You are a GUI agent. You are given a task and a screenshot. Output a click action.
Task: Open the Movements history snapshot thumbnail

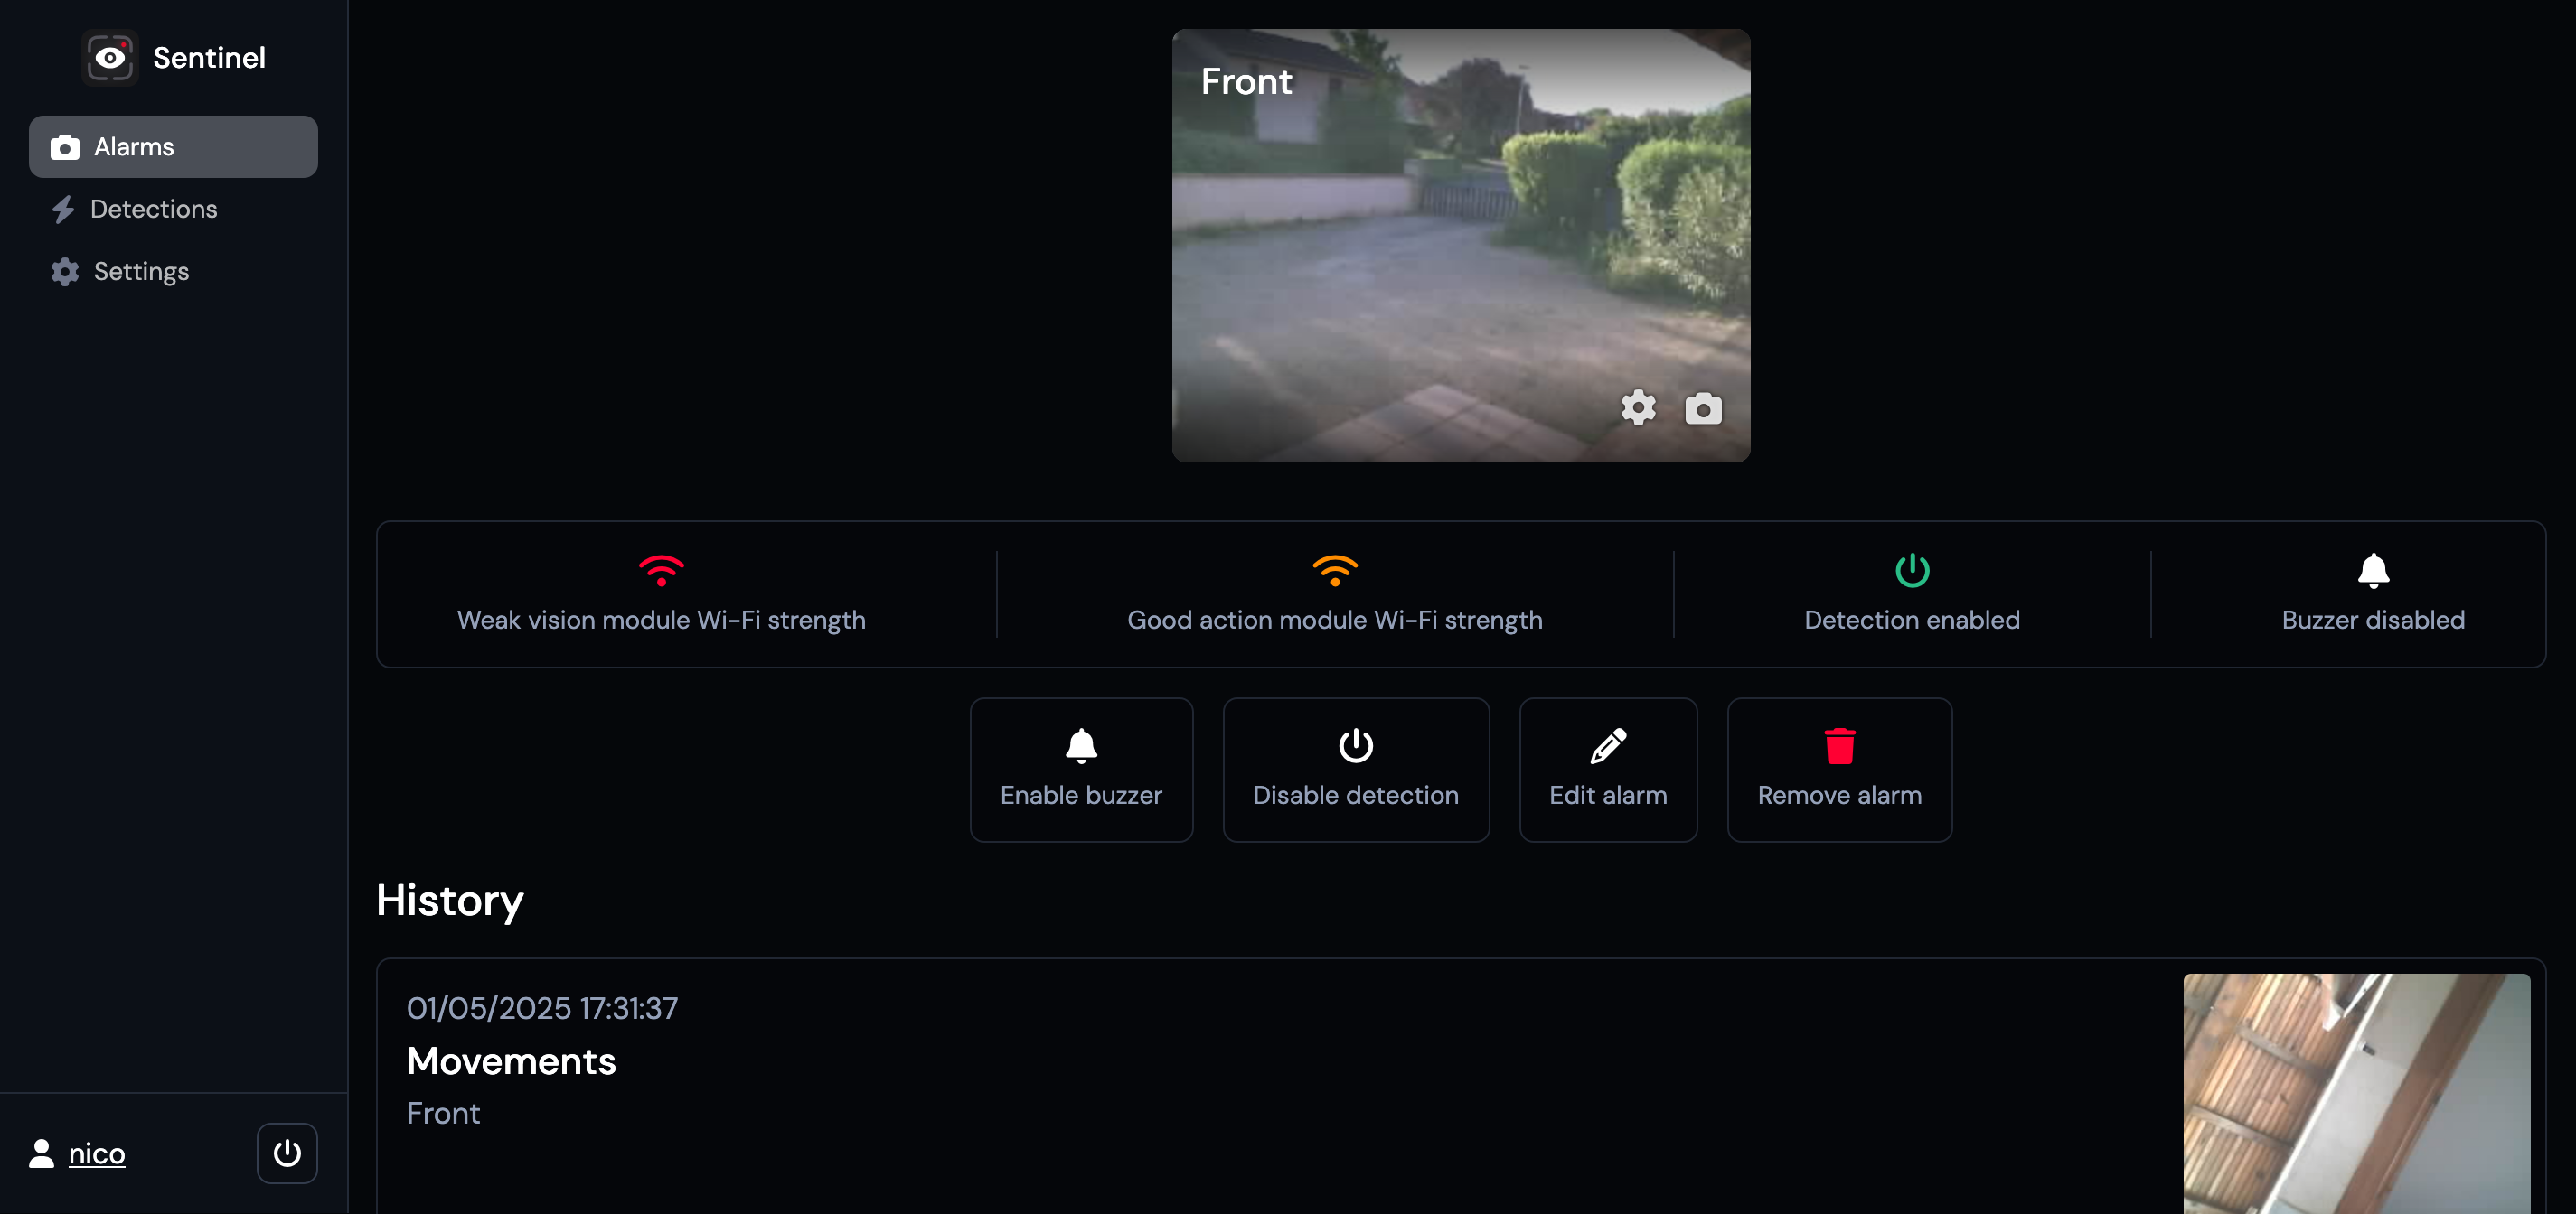click(x=2356, y=1094)
